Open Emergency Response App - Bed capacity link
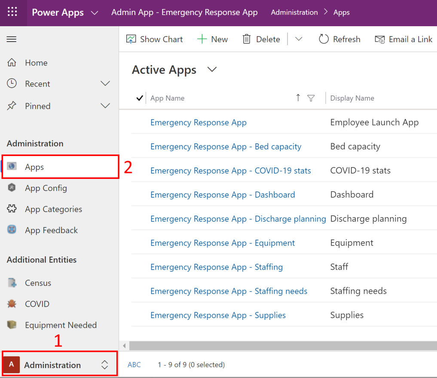This screenshot has width=437, height=378. (x=226, y=147)
